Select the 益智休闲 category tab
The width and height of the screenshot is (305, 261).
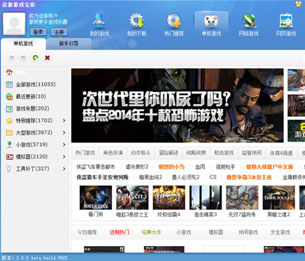pos(252,153)
